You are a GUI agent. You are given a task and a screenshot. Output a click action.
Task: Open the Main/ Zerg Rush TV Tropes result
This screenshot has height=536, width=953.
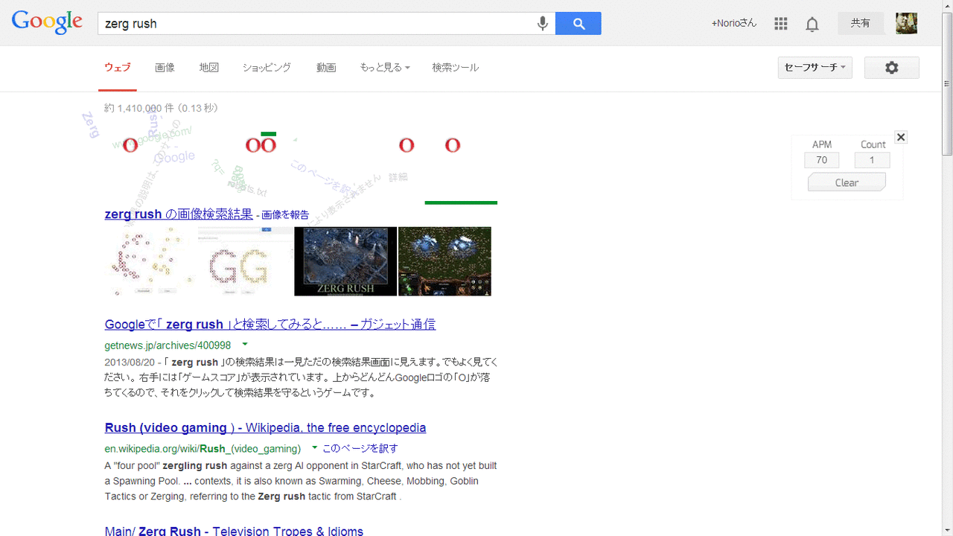click(234, 531)
